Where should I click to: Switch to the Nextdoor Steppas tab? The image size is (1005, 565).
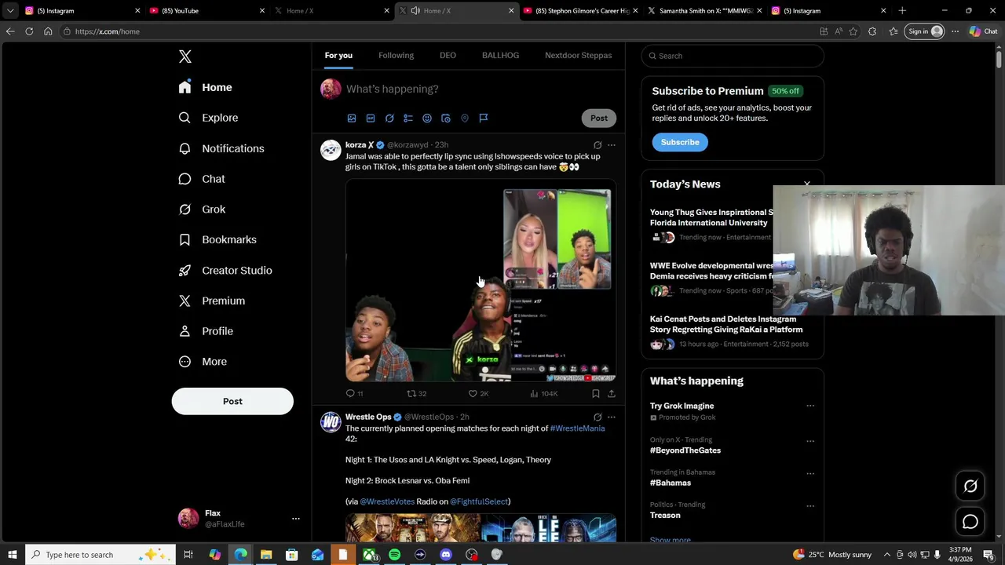point(578,55)
